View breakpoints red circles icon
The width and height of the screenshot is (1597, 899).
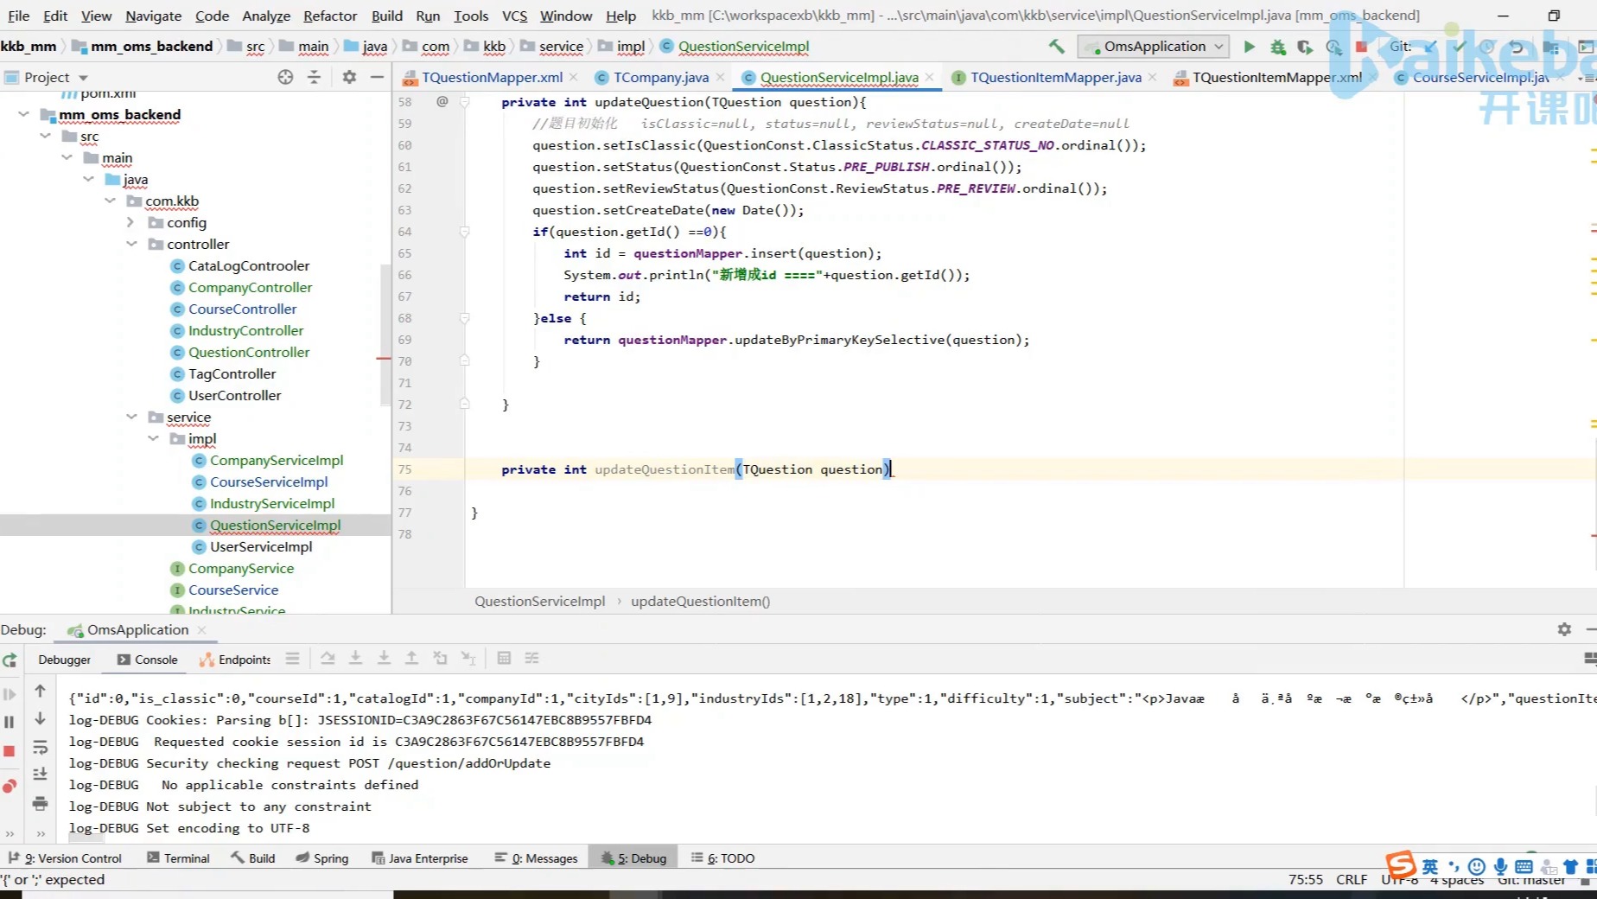(x=10, y=786)
